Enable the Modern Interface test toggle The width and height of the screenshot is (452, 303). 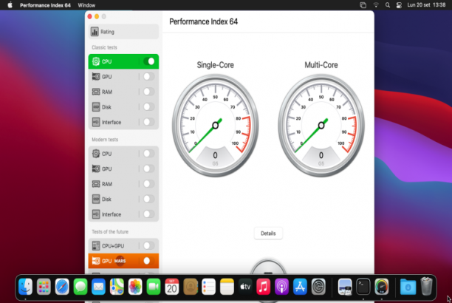pos(149,214)
